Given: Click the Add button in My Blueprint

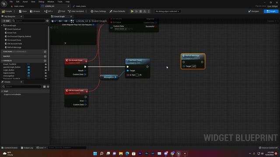Looking at the screenshot, I should pos(6,21).
